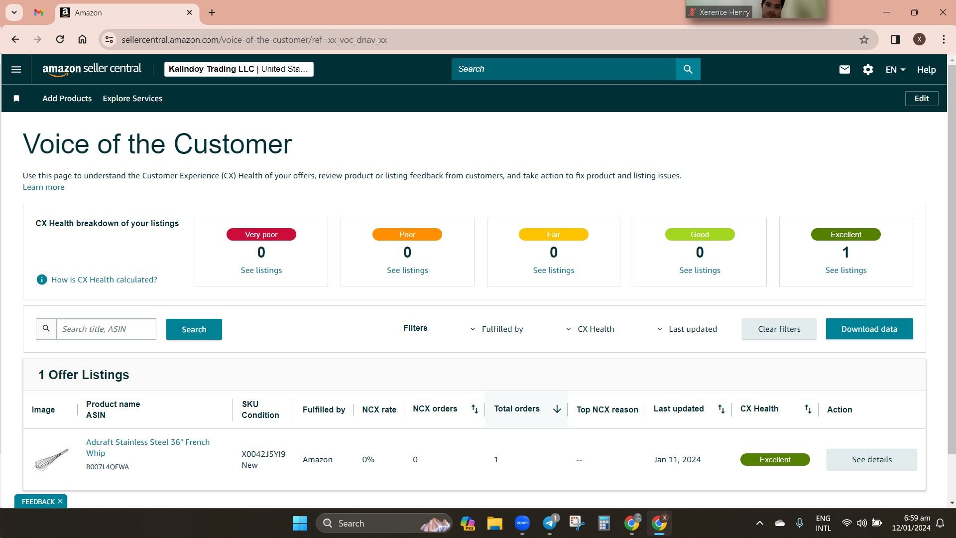Click the Windows taskbar Search box
The height and width of the screenshot is (538, 956).
384,523
